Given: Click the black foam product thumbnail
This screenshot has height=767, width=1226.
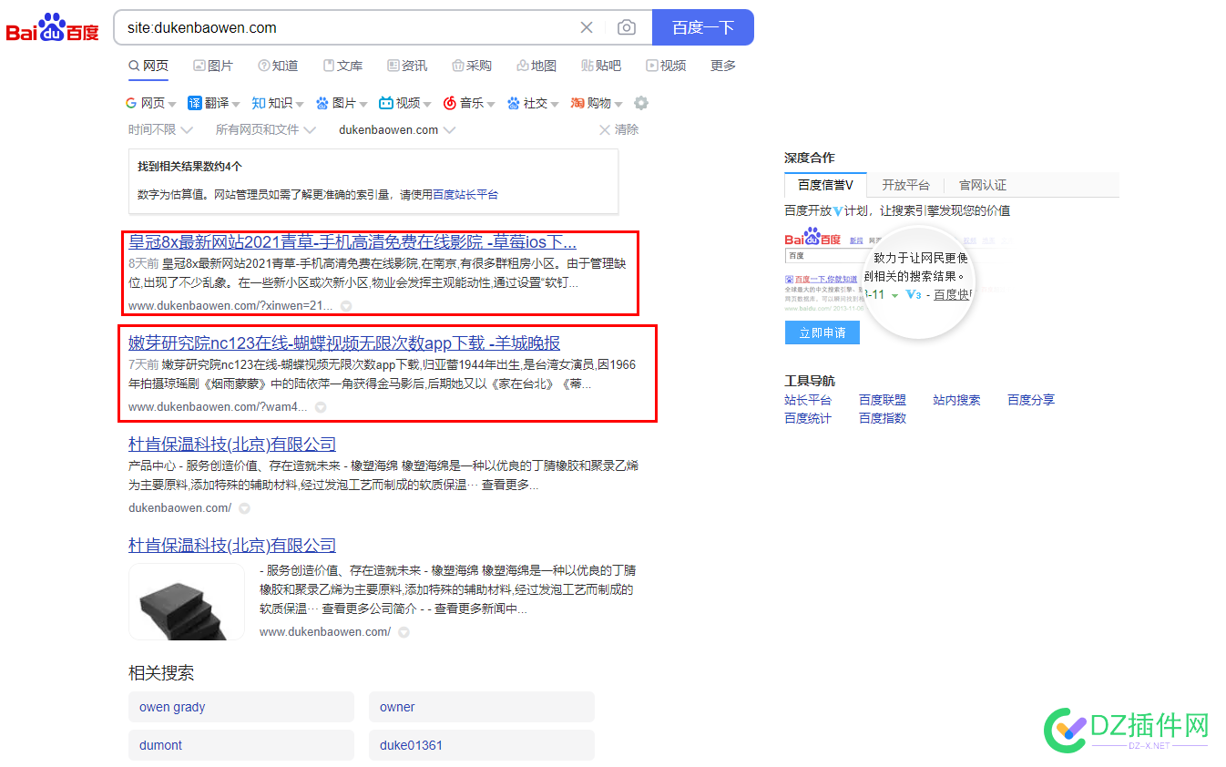Looking at the screenshot, I should tap(187, 601).
